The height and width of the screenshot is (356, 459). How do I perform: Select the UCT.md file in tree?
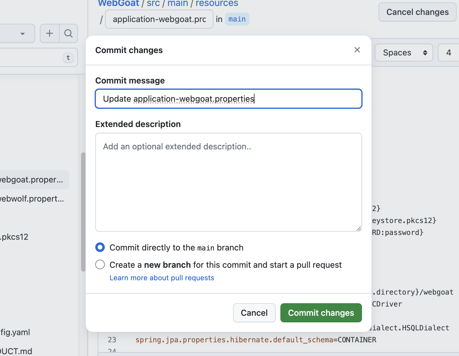click(16, 351)
